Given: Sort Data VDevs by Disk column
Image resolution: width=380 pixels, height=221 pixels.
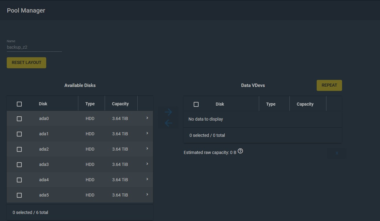Looking at the screenshot, I should click(220, 104).
